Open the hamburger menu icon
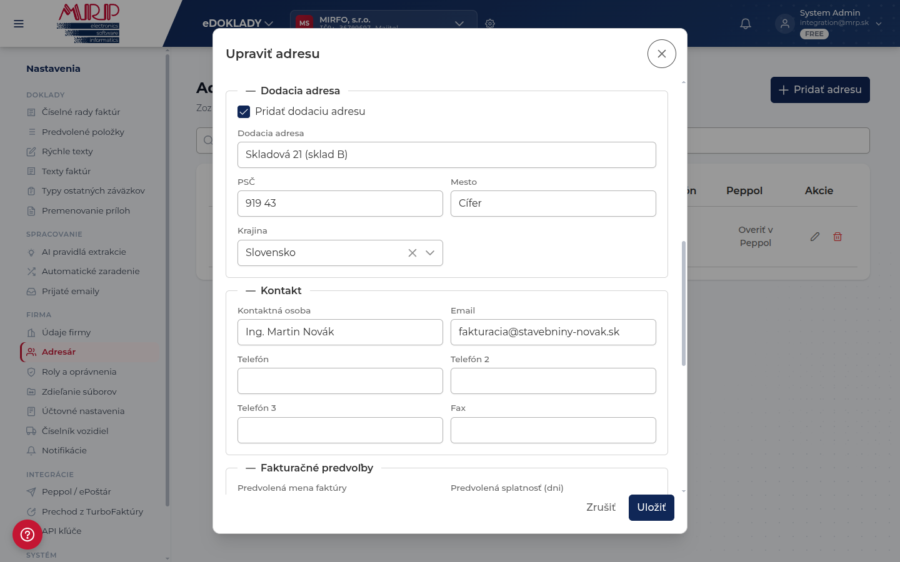Screen dimensions: 900x562 pos(19,24)
